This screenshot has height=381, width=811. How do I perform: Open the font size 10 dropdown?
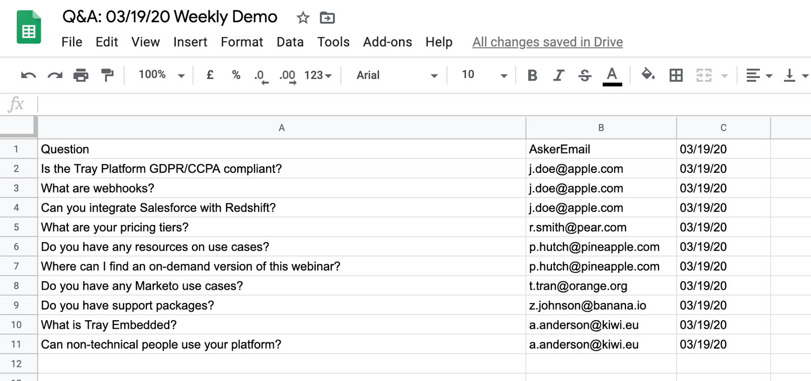coord(484,75)
